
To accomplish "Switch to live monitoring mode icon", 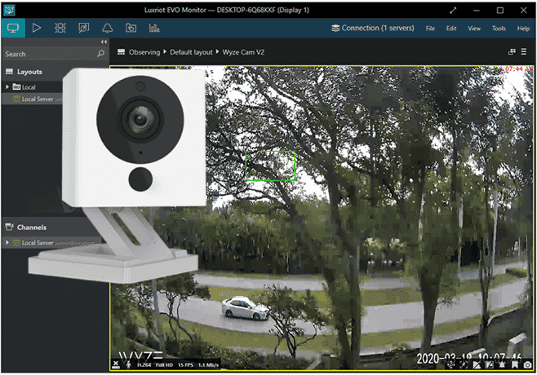I will tap(12, 28).
